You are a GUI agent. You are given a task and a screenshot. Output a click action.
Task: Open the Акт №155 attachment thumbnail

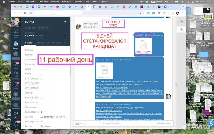tap(144, 46)
